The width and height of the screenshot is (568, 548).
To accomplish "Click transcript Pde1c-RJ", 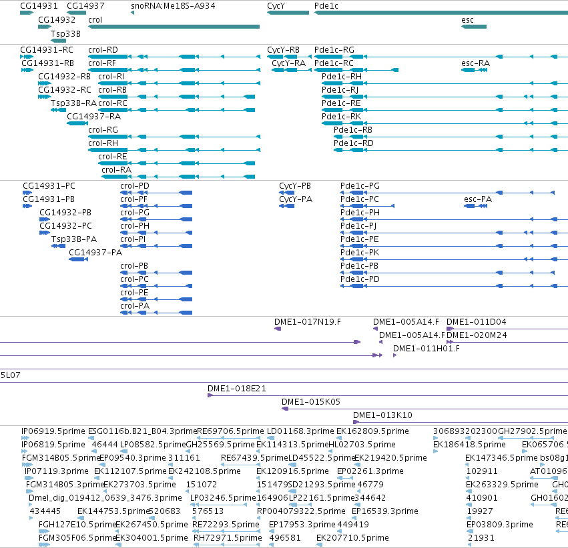I will pos(445,97).
